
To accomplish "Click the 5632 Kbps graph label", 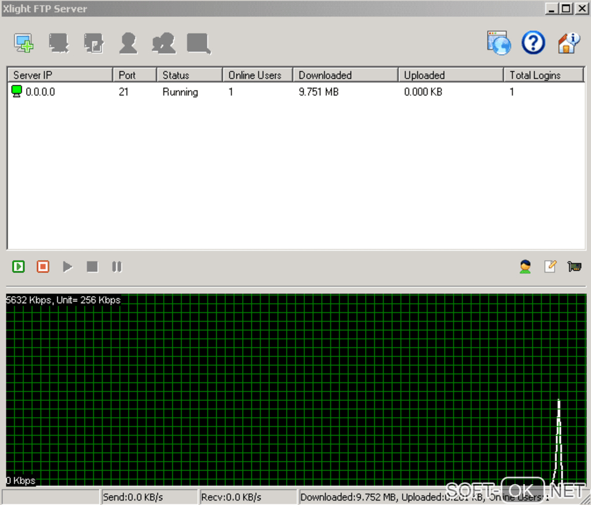I will (63, 300).
